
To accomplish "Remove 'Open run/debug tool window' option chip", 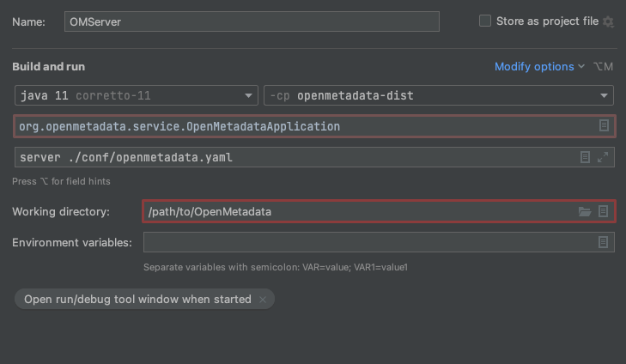I will coord(263,300).
